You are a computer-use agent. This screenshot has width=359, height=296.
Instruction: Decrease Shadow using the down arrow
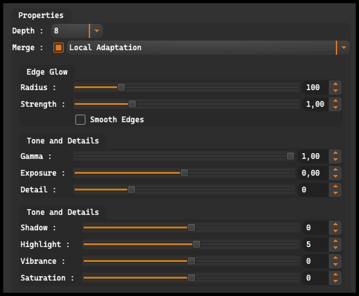[335, 231]
